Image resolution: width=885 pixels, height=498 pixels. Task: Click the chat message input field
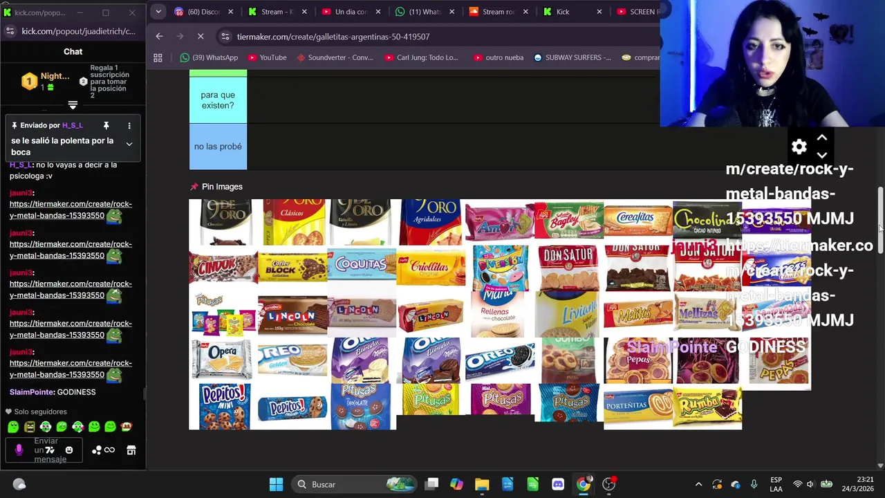(x=45, y=450)
